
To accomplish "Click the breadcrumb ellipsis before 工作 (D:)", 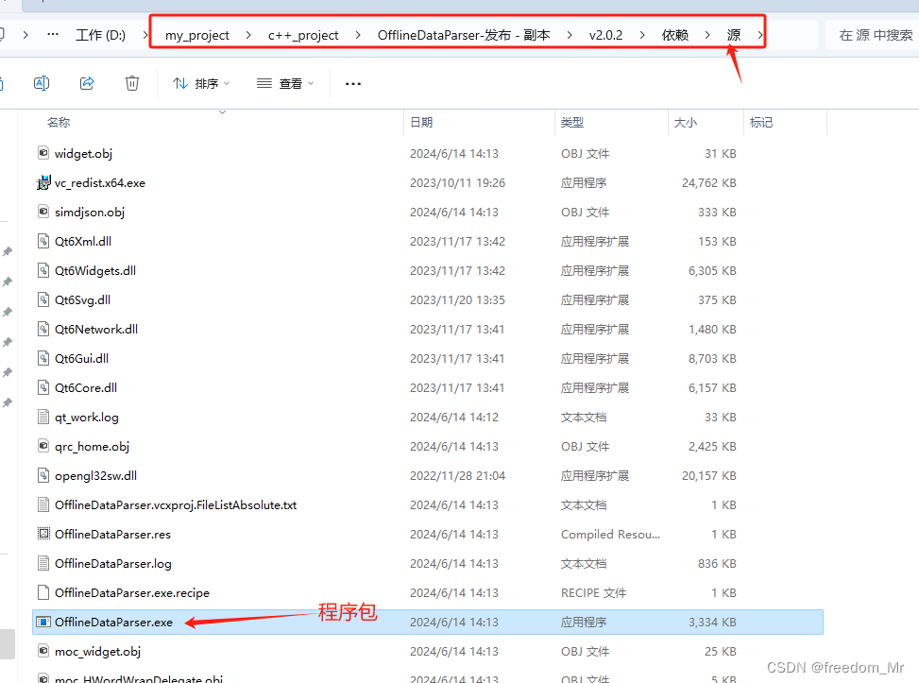I will (x=53, y=35).
